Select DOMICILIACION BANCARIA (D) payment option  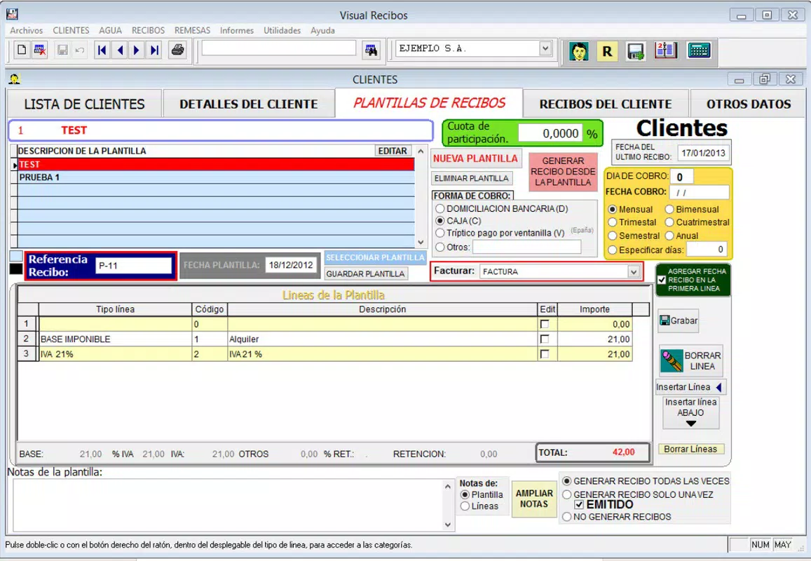[x=440, y=208]
